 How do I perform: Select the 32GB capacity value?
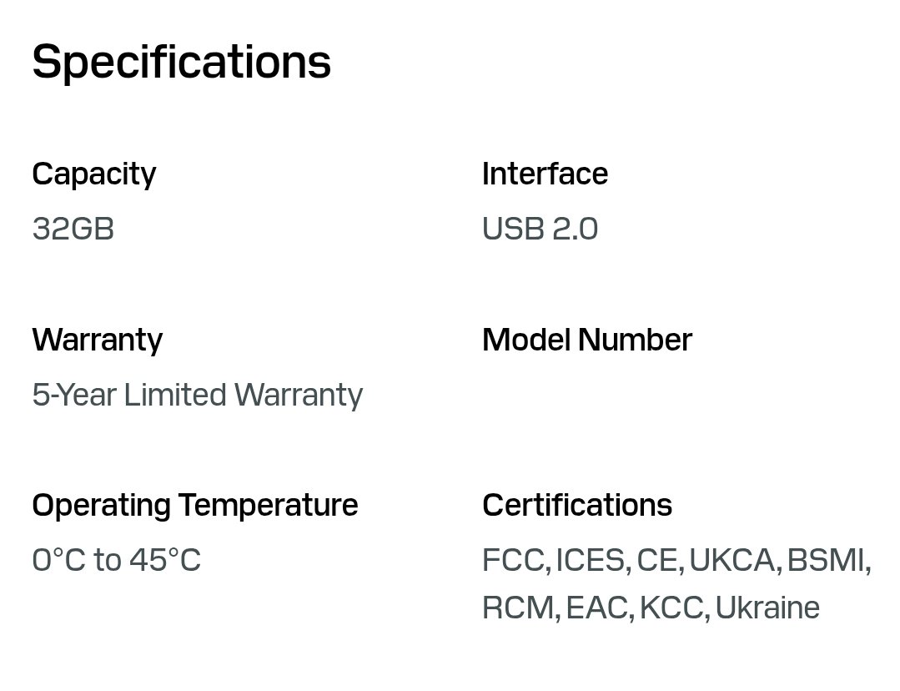pyautogui.click(x=73, y=229)
